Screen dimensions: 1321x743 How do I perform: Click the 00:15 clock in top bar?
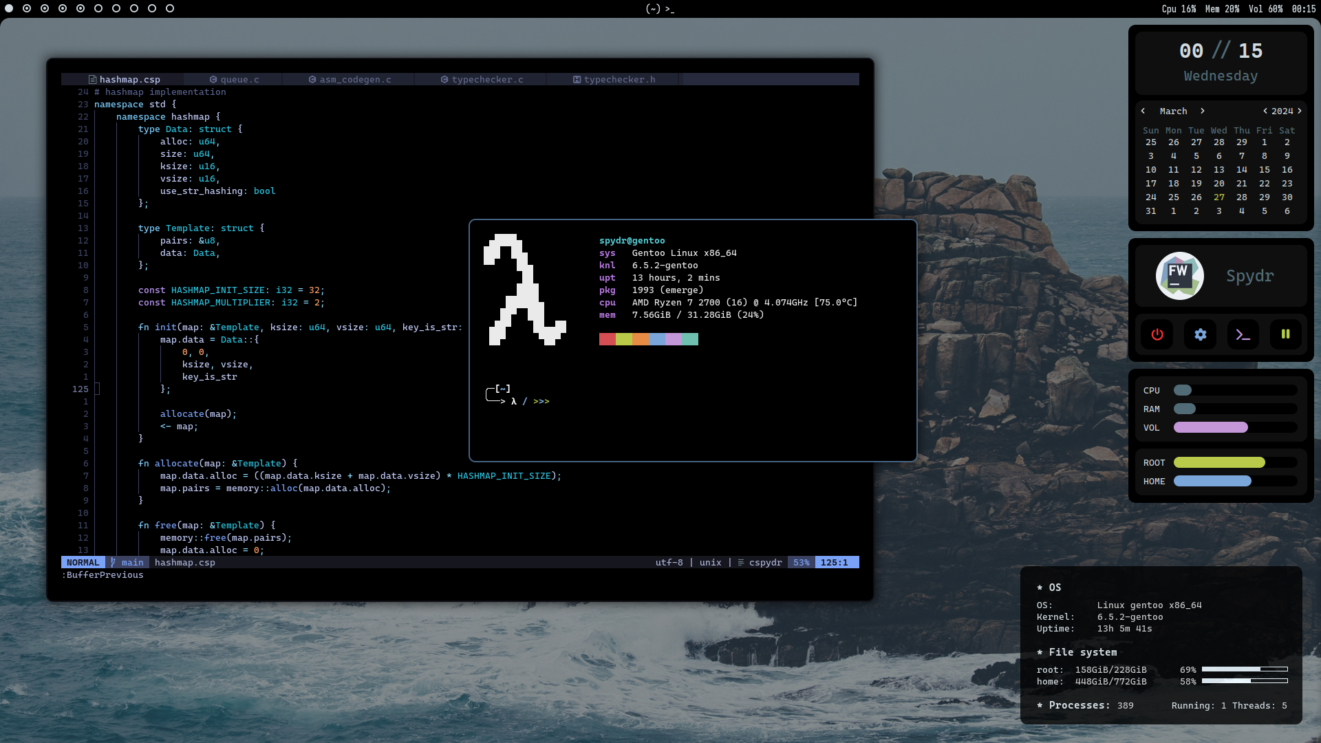(x=1304, y=9)
